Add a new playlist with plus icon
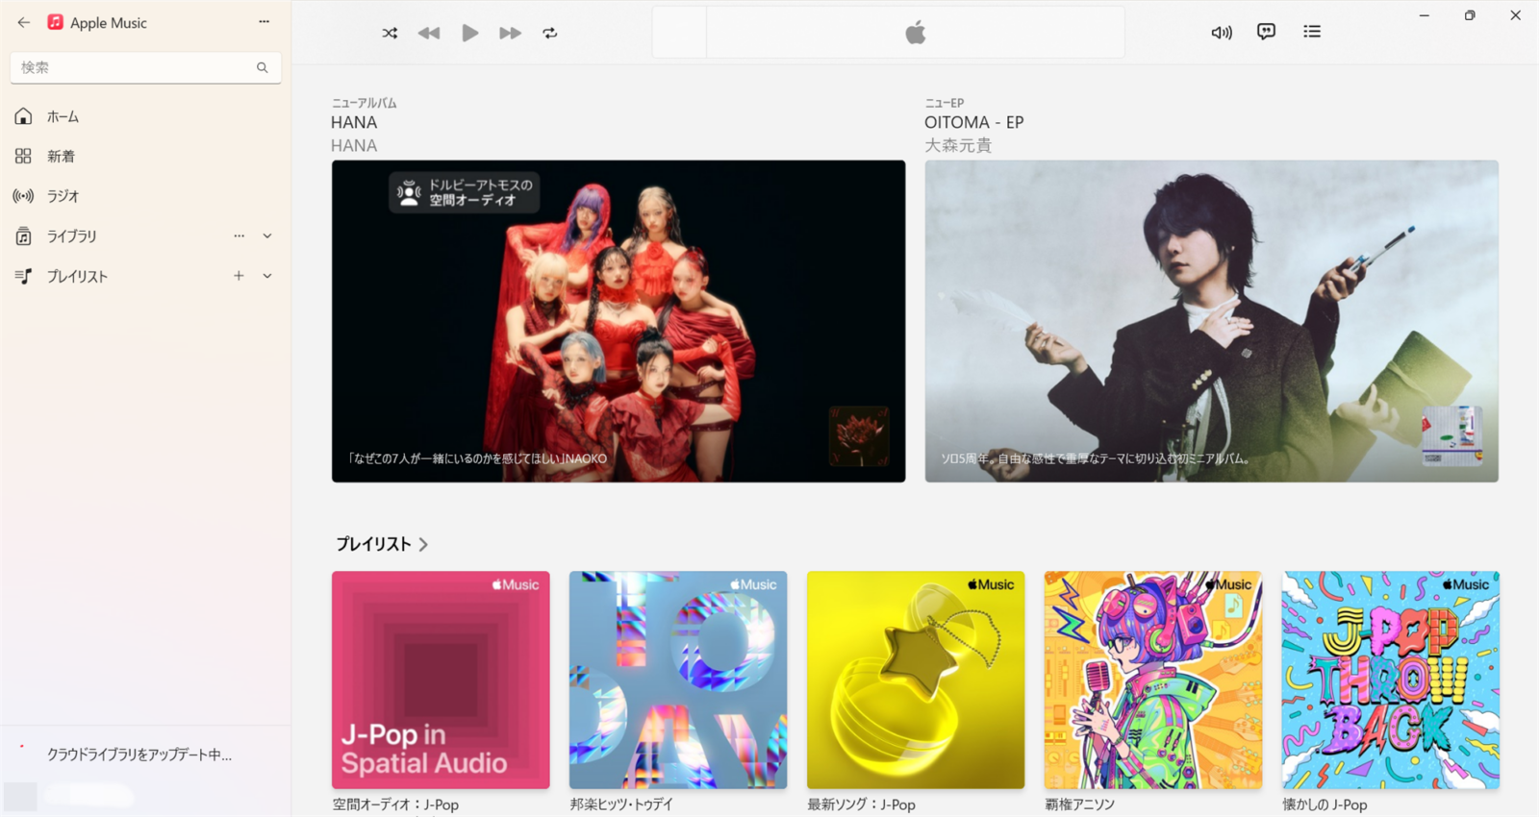The height and width of the screenshot is (817, 1539). (239, 276)
